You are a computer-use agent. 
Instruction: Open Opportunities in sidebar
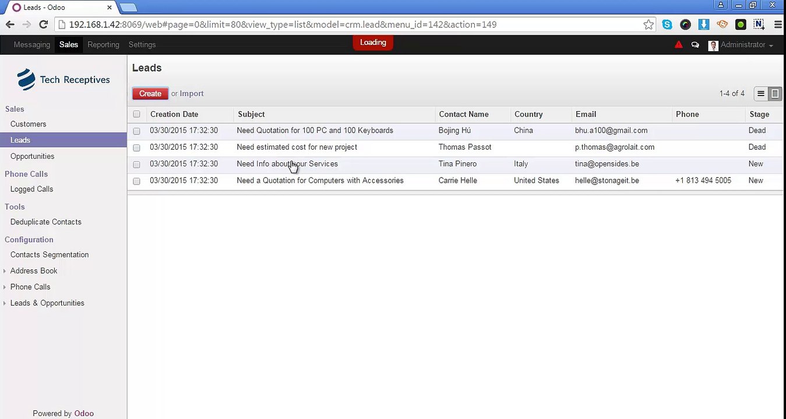pos(32,157)
